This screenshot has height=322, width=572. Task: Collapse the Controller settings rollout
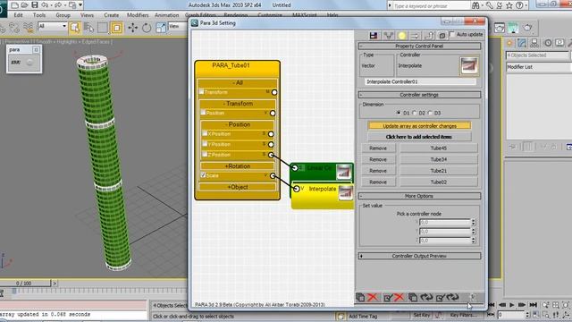[419, 95]
